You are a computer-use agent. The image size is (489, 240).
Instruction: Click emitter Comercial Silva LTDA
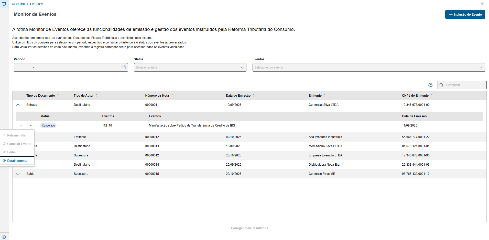[324, 105]
